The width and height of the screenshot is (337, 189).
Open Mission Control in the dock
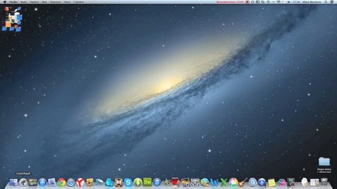coord(33,182)
